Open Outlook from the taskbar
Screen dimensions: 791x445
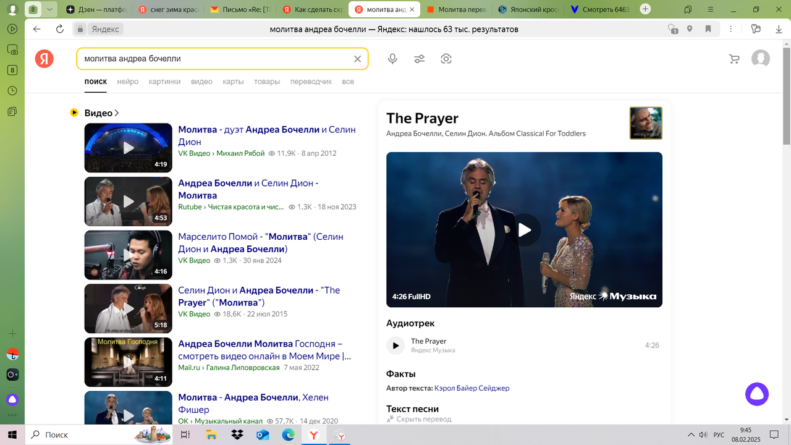(x=263, y=435)
